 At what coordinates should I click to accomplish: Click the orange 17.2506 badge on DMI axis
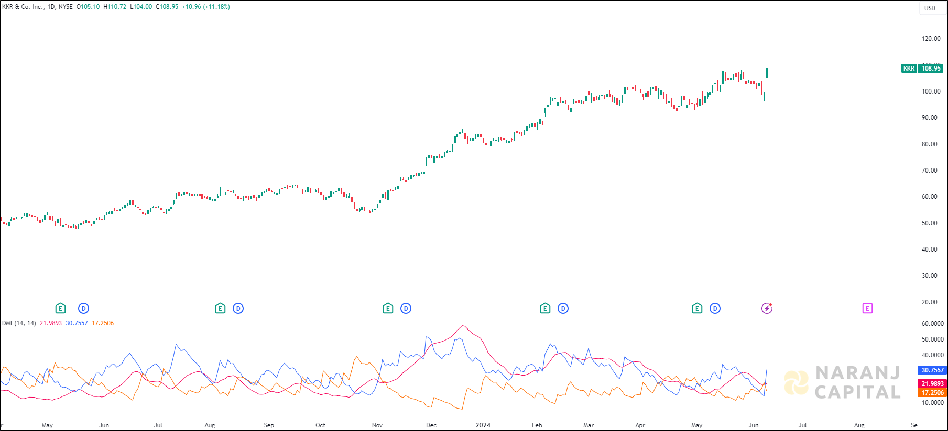click(933, 393)
